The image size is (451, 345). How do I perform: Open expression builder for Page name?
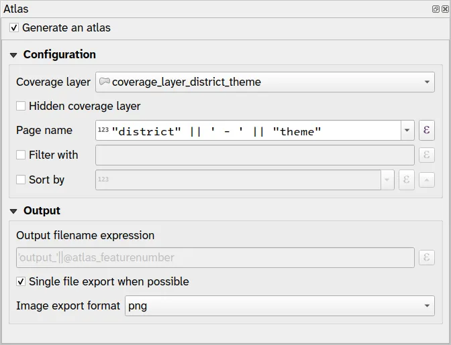(x=427, y=131)
